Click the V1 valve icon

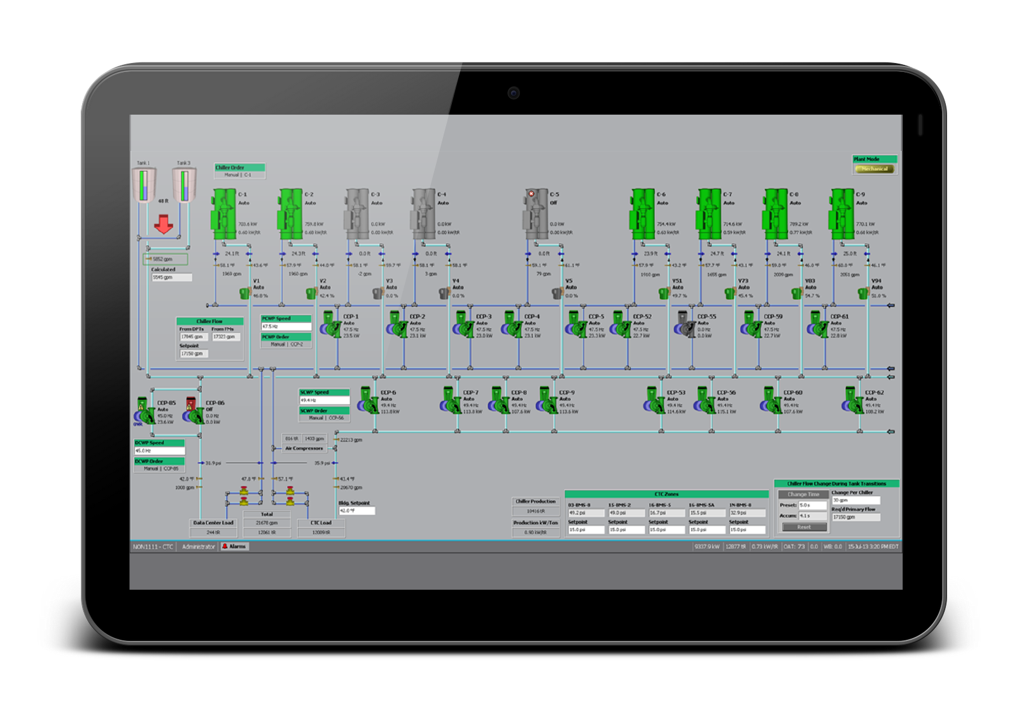click(x=244, y=294)
